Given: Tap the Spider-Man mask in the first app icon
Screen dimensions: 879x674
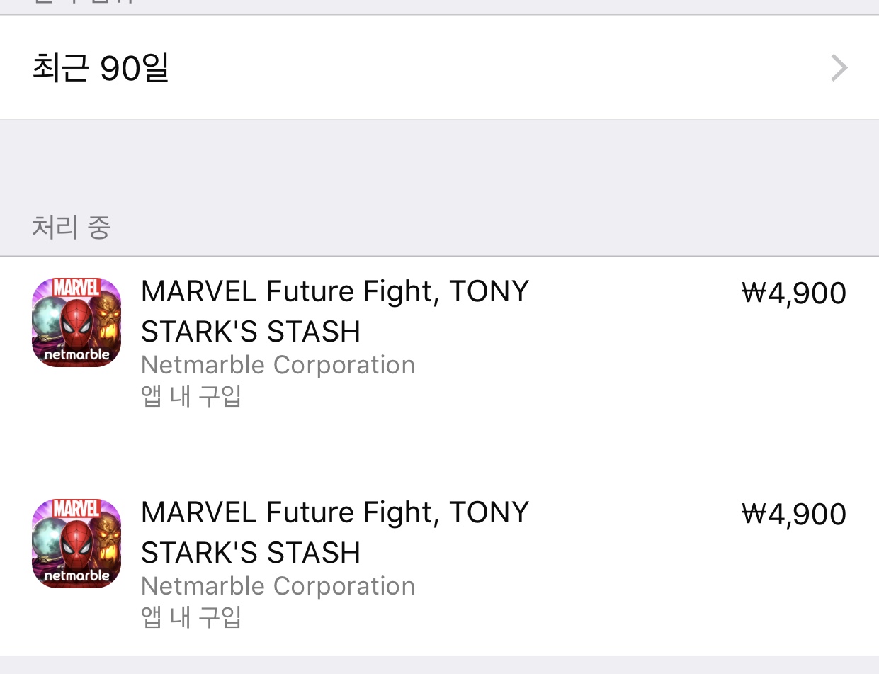Looking at the screenshot, I should (76, 322).
